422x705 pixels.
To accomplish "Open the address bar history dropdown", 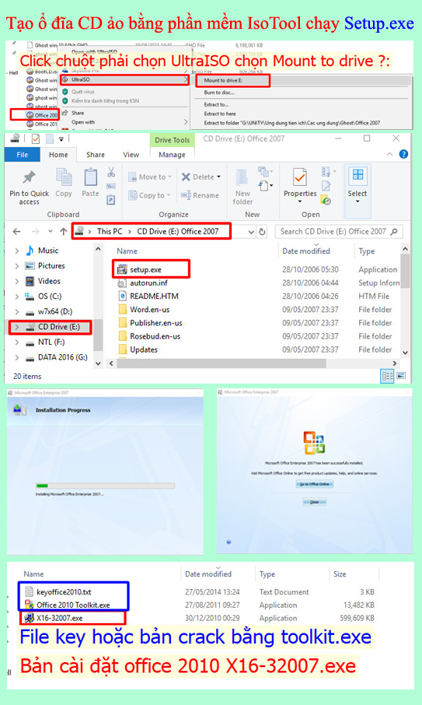I will (x=251, y=232).
